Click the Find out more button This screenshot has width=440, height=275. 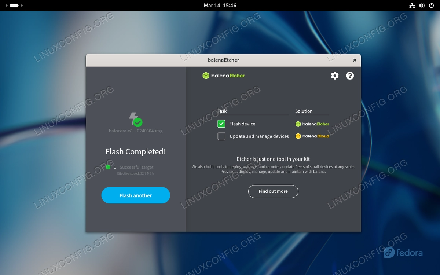pos(273,191)
